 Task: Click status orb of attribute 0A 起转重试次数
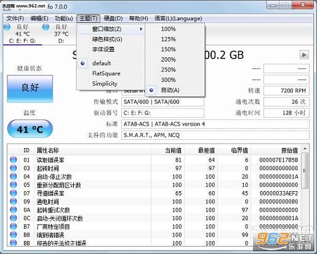pos(14,210)
